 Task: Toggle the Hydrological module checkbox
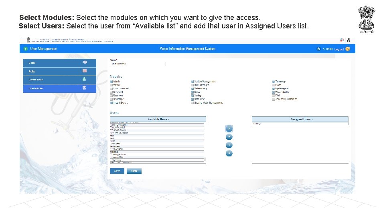[273, 89]
